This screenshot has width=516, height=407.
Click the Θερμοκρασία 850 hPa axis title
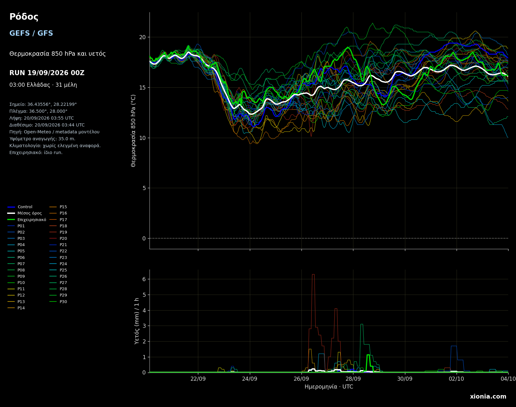(134, 131)
